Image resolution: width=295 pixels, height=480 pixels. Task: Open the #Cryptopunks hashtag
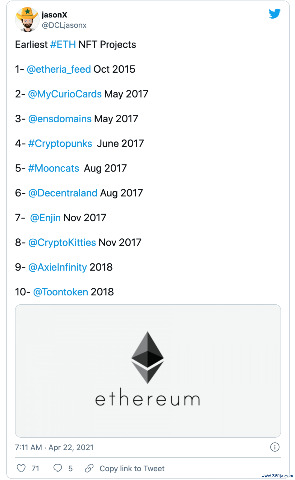tap(60, 143)
